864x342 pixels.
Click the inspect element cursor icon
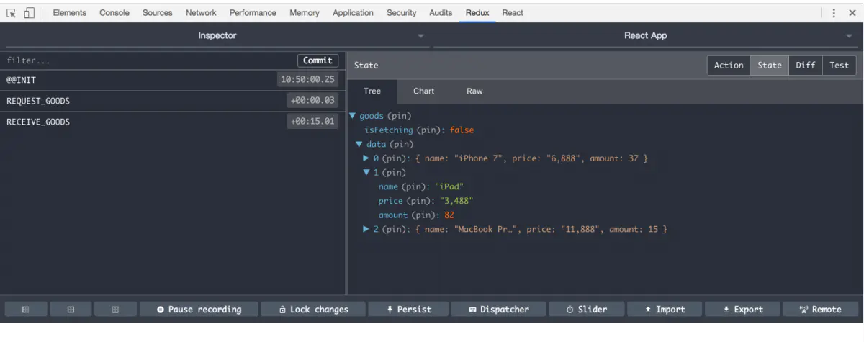point(11,13)
